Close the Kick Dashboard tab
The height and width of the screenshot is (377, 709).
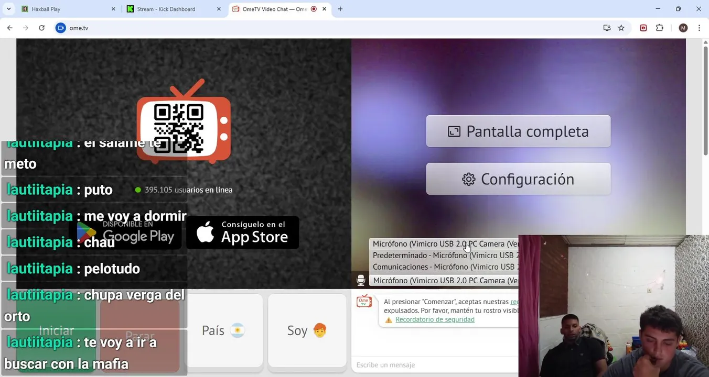point(219,9)
